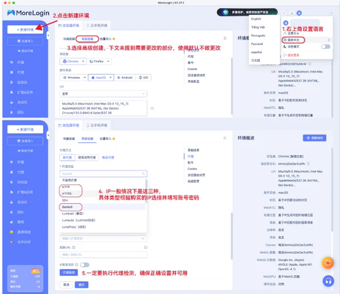This screenshot has height=294, width=346.
Task: Expand the 简体中文 language submenu chevron
Action: 329,40
